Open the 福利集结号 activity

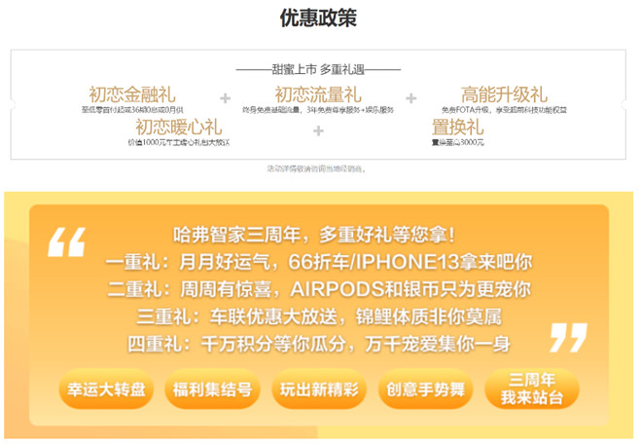coord(212,389)
